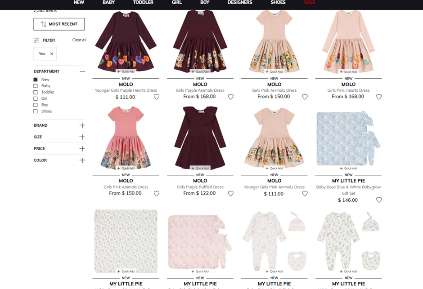Quick Add the pink blanket gift set

click(200, 271)
